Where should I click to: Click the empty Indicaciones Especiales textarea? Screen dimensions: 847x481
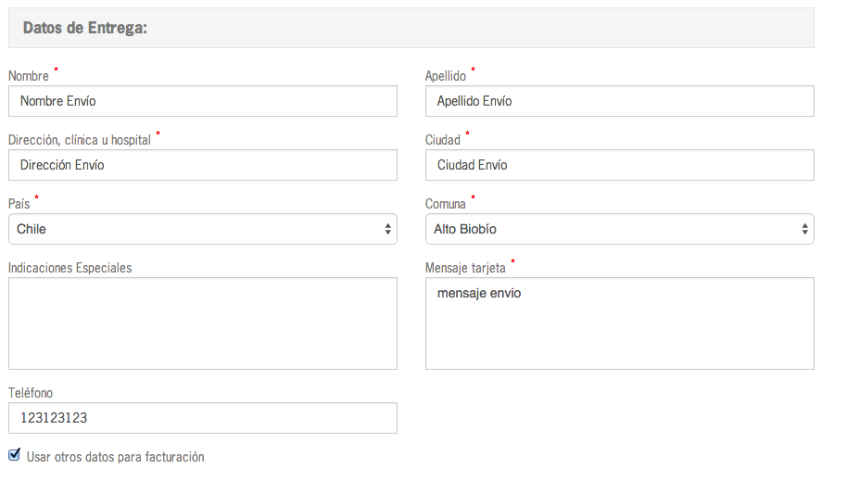(202, 323)
